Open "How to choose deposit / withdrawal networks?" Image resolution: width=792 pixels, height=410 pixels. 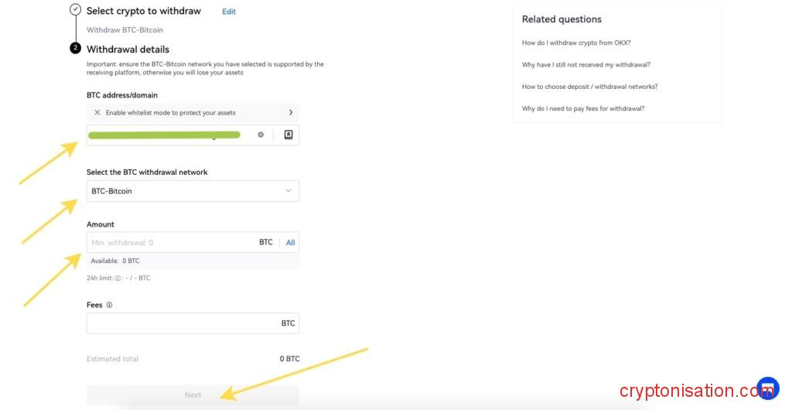[x=589, y=87]
